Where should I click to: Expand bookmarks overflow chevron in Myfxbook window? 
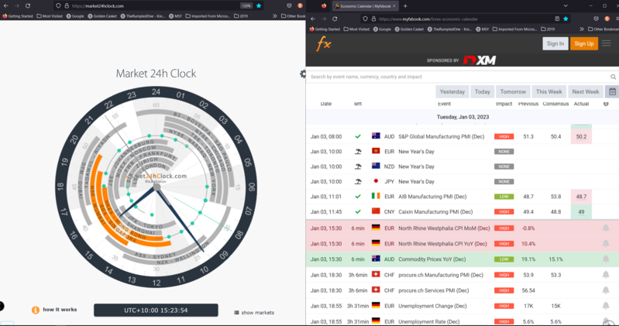(x=582, y=29)
